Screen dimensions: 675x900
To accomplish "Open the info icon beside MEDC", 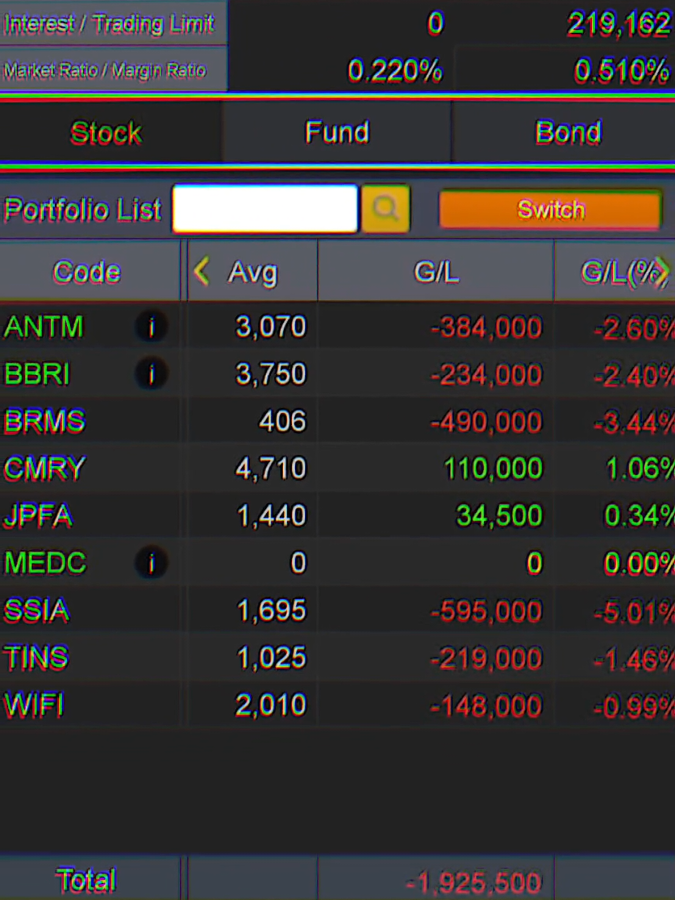I will tap(151, 563).
